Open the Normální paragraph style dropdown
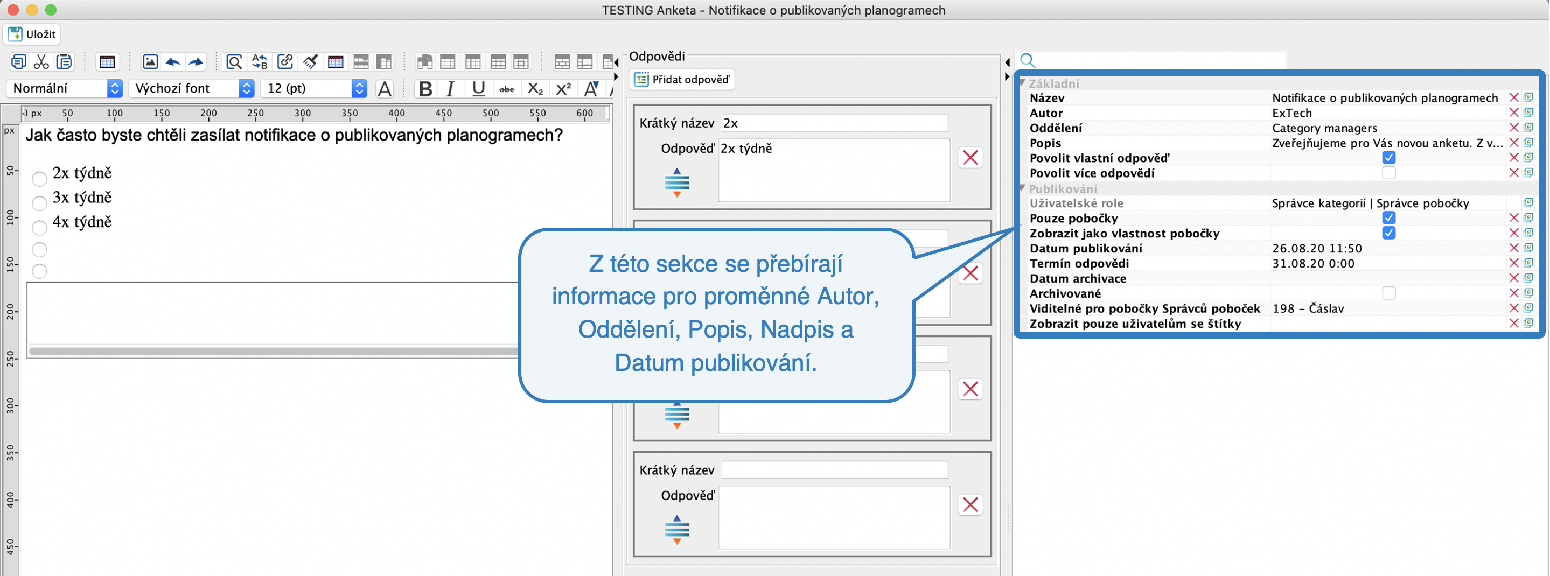The image size is (1550, 576). (x=65, y=88)
